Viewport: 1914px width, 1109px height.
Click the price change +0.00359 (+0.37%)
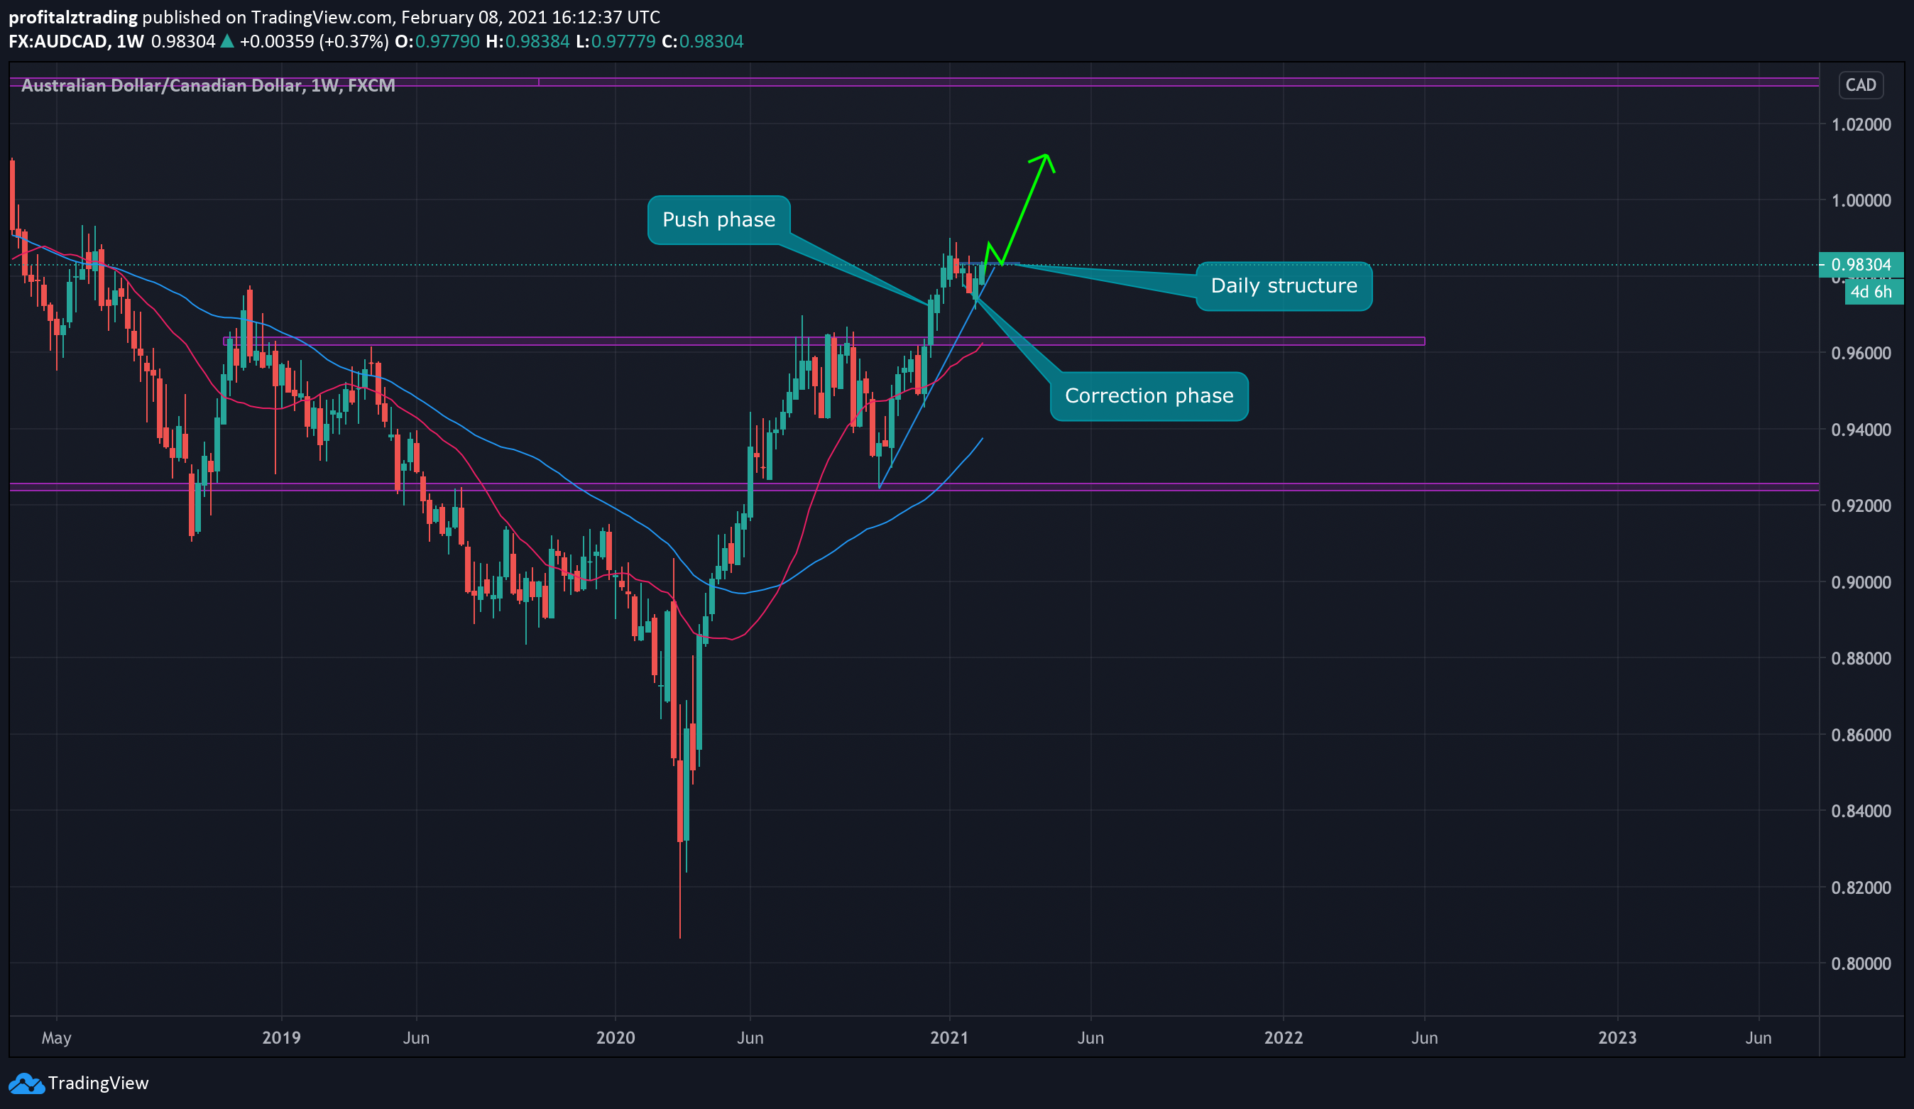[x=315, y=41]
